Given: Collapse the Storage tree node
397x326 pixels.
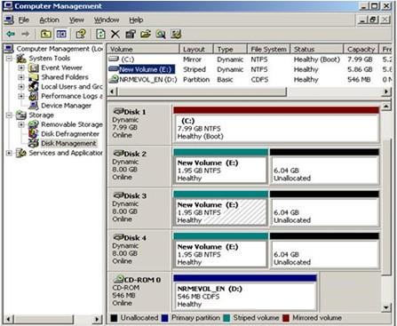Looking at the screenshot, I should pos(9,115).
